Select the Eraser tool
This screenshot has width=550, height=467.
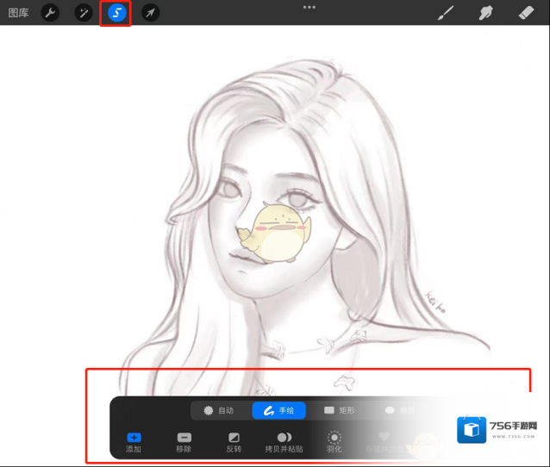point(527,13)
